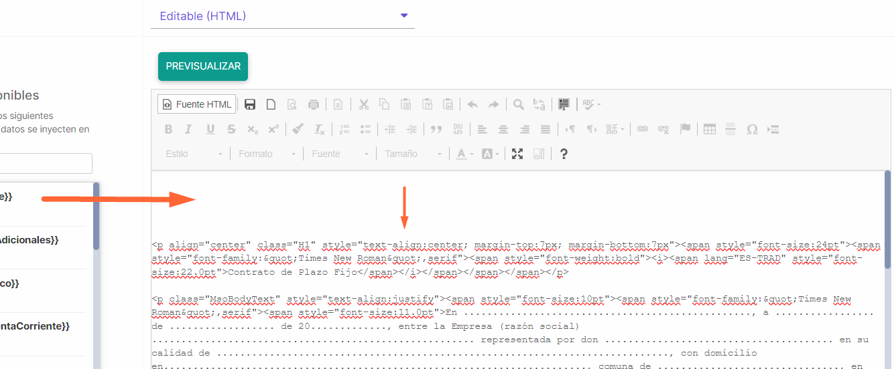
Task: Align text right
Action: point(525,129)
